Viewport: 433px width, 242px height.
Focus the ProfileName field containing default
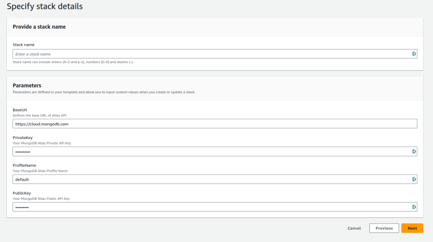[x=209, y=179]
